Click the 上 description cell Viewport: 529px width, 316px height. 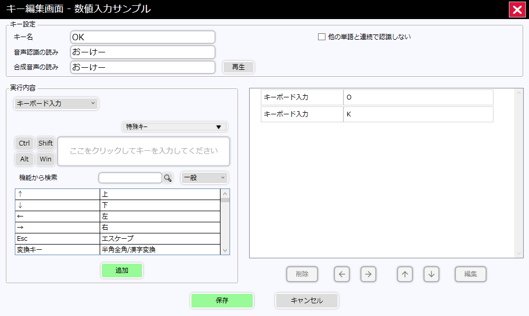point(160,194)
